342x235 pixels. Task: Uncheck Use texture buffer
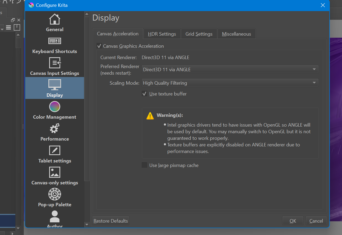click(x=145, y=94)
